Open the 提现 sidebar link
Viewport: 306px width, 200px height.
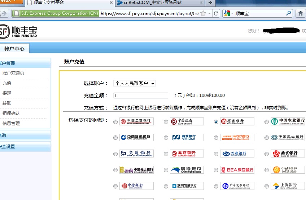pos(6,93)
